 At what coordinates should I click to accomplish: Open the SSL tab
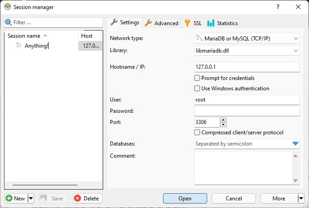[193, 23]
